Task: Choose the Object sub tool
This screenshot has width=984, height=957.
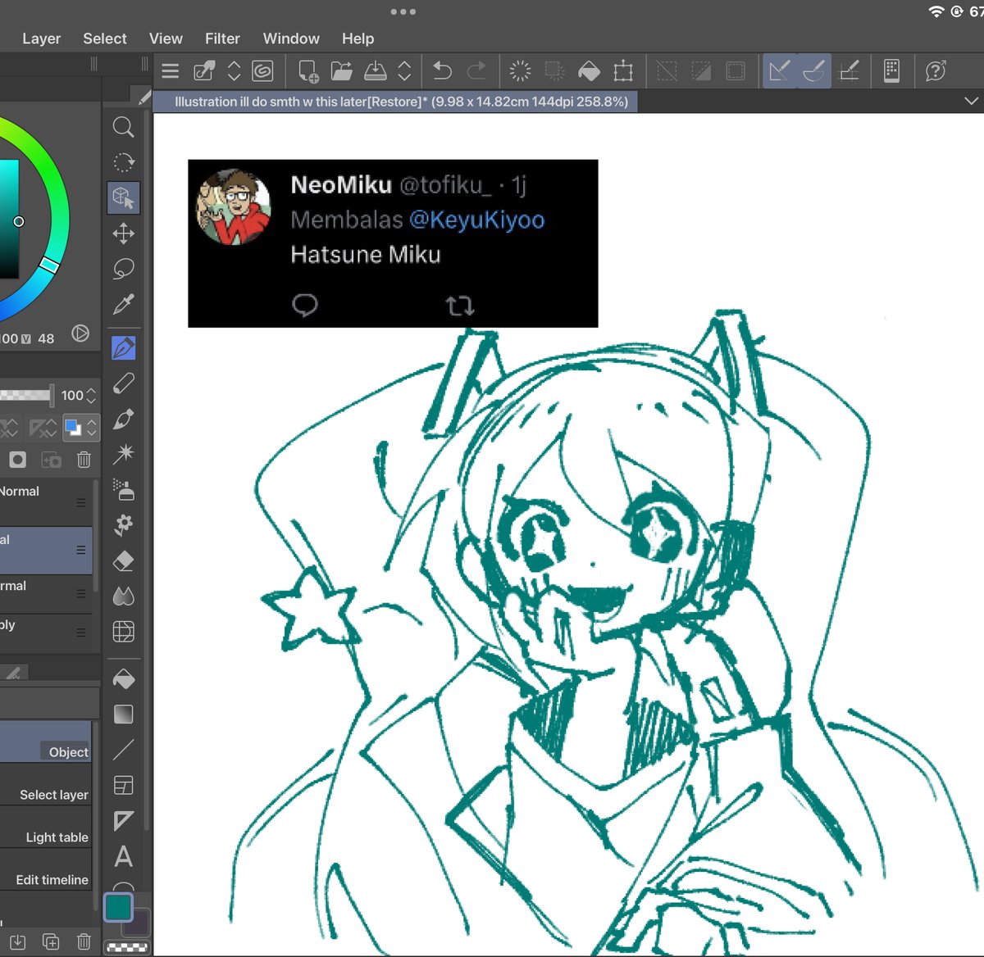Action: tap(46, 742)
